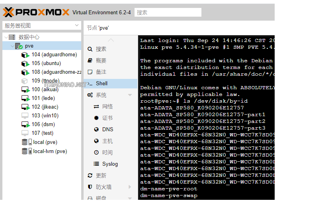Click the clock icon beside 时间
Screen dimensions: 330x203
[96, 153]
